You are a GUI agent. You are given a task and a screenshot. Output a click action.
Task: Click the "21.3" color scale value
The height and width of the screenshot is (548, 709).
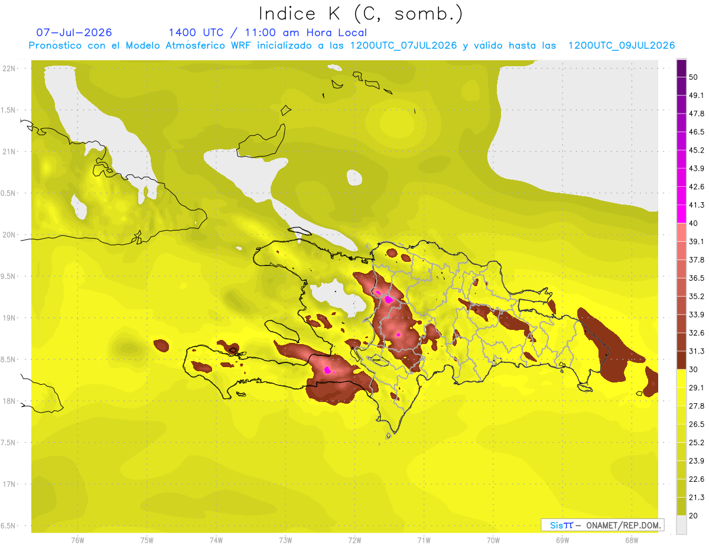(x=697, y=498)
